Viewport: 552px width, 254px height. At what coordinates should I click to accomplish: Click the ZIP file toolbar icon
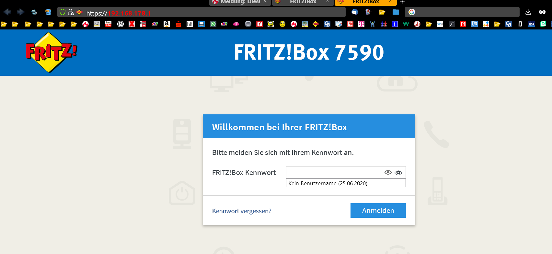(x=48, y=12)
